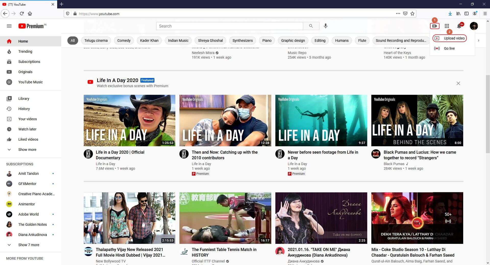The image size is (490, 265).
Task: Select the voice search microphone icon
Action: click(325, 26)
